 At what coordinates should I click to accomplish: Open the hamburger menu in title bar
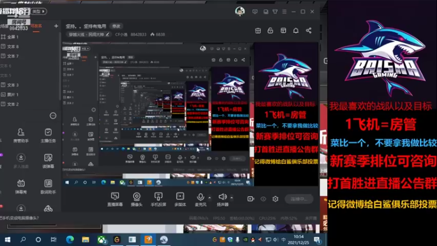pos(284,11)
